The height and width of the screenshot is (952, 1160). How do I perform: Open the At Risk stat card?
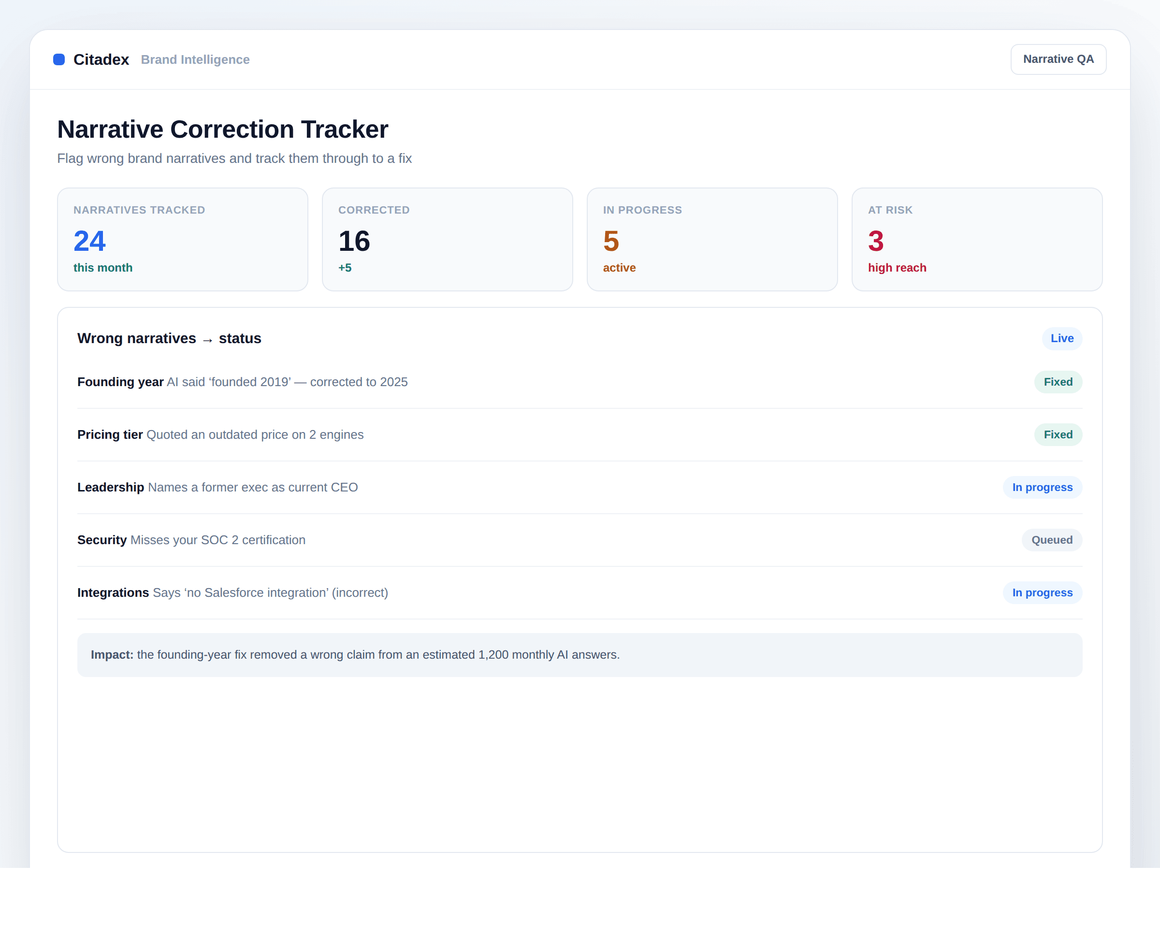point(977,240)
